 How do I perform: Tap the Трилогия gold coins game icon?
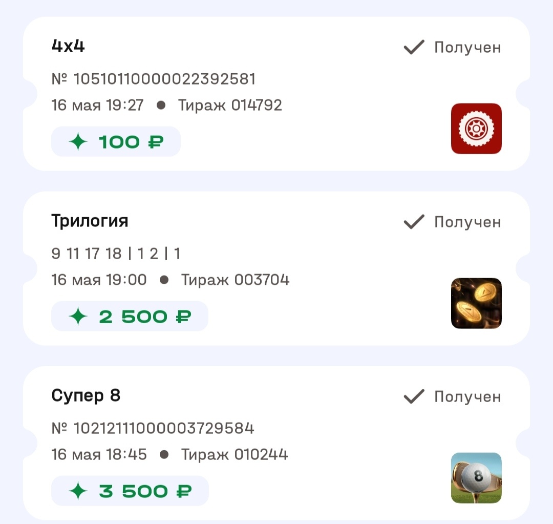pyautogui.click(x=476, y=303)
